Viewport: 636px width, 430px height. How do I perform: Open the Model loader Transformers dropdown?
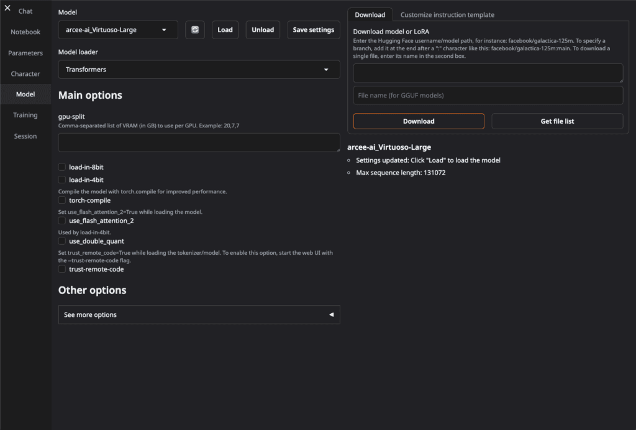click(199, 70)
